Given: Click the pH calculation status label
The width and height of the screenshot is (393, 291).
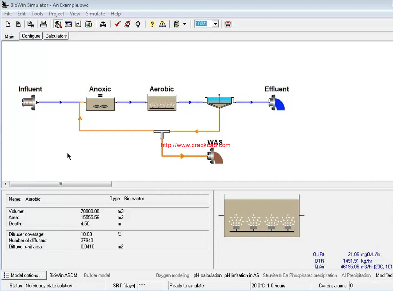Looking at the screenshot, I should (x=207, y=275).
